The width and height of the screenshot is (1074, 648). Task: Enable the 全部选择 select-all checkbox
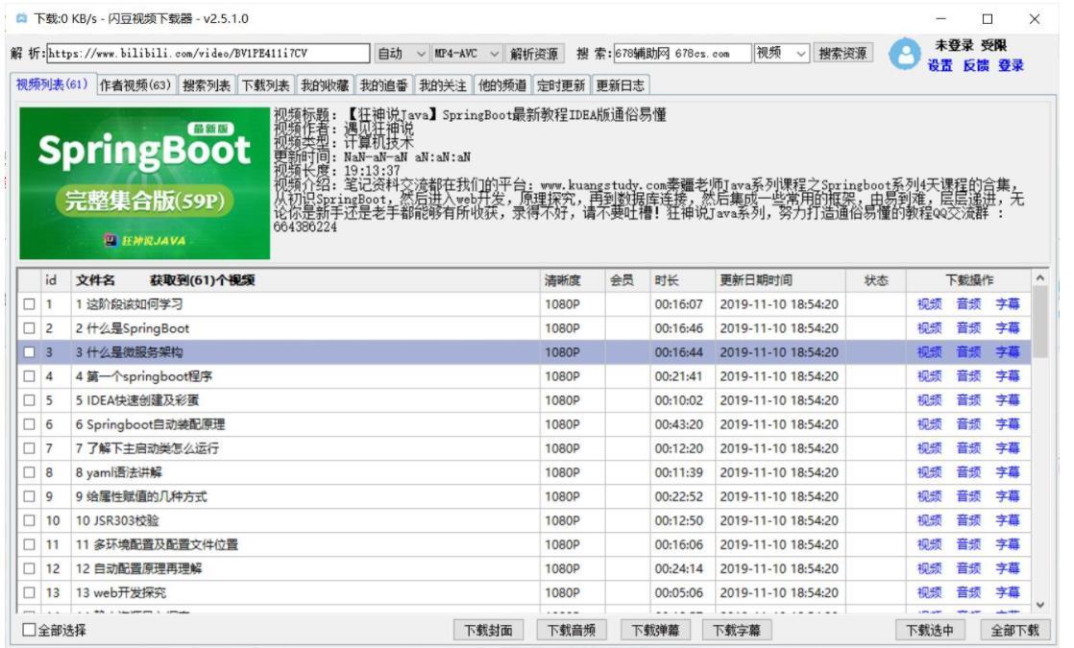29,631
